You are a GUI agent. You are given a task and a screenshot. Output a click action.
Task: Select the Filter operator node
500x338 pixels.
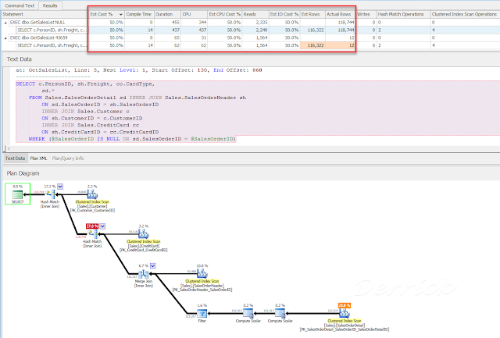[202, 314]
